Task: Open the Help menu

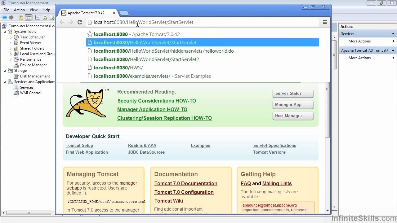Action: (x=46, y=10)
